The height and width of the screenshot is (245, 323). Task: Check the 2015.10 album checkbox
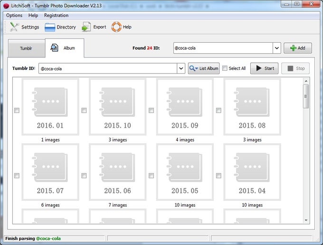click(x=84, y=110)
